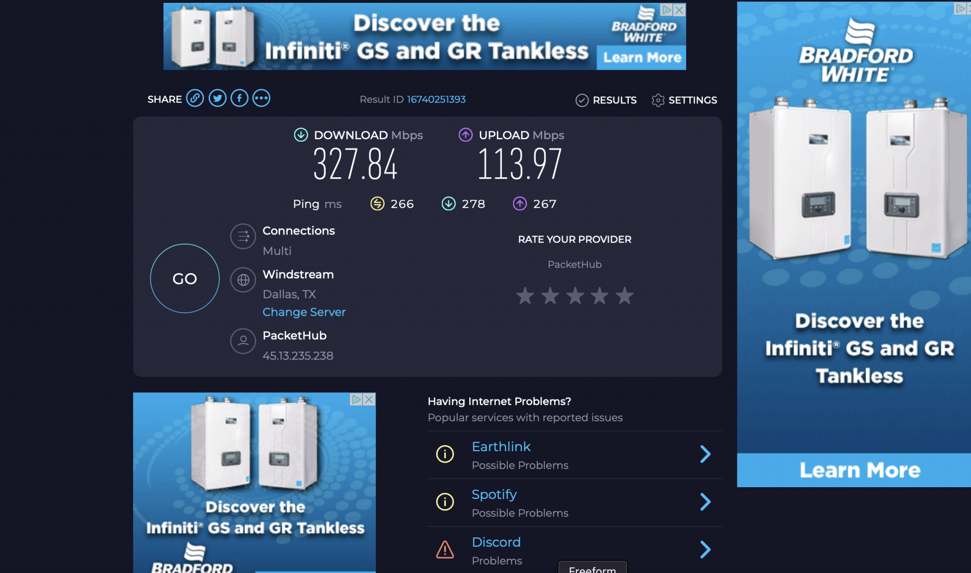This screenshot has height=573, width=971.
Task: Click Earthlink info warning icon
Action: (x=445, y=454)
